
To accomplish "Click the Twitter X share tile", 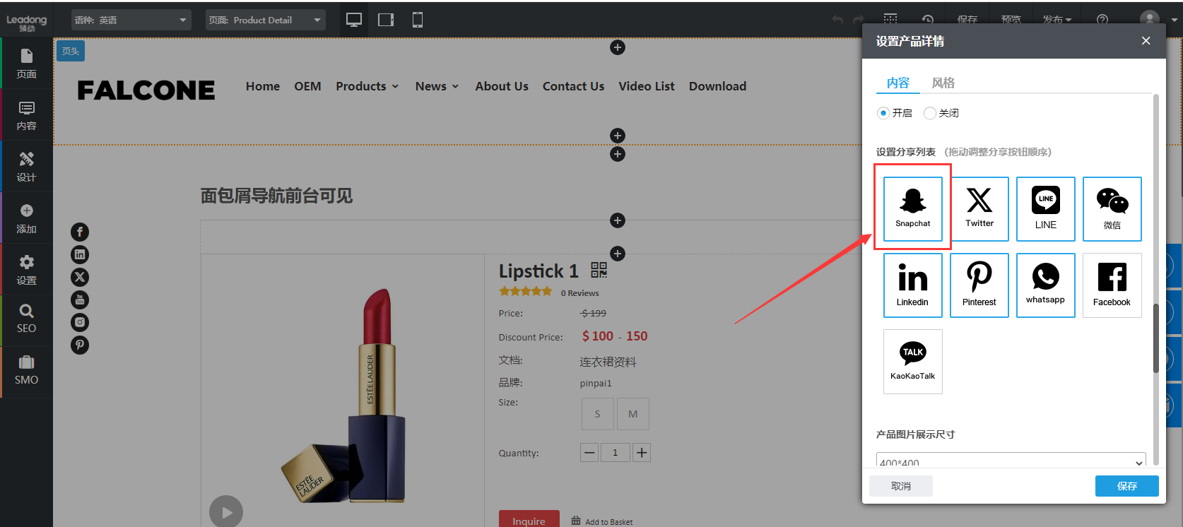I will (979, 208).
